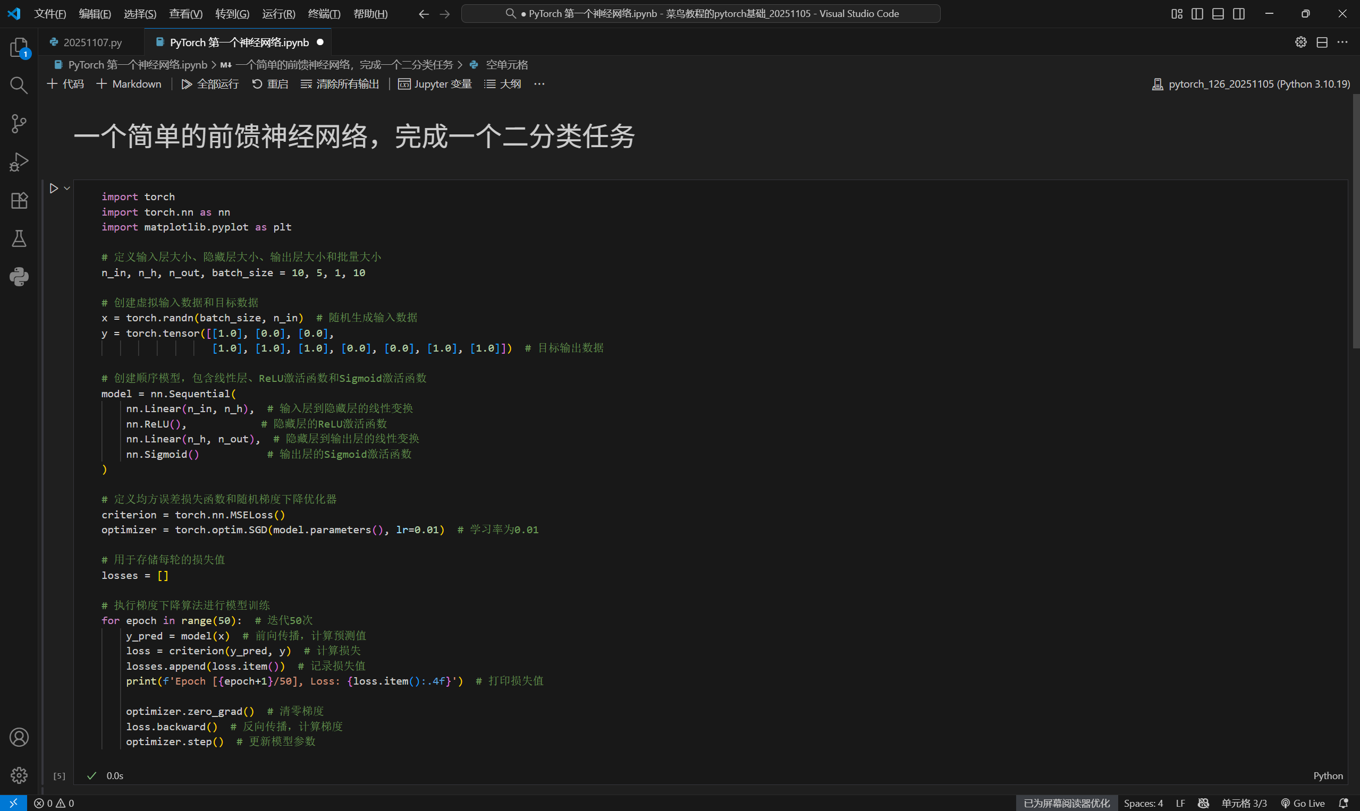Click the line 'losses = []'
Image resolution: width=1360 pixels, height=811 pixels.
click(134, 576)
